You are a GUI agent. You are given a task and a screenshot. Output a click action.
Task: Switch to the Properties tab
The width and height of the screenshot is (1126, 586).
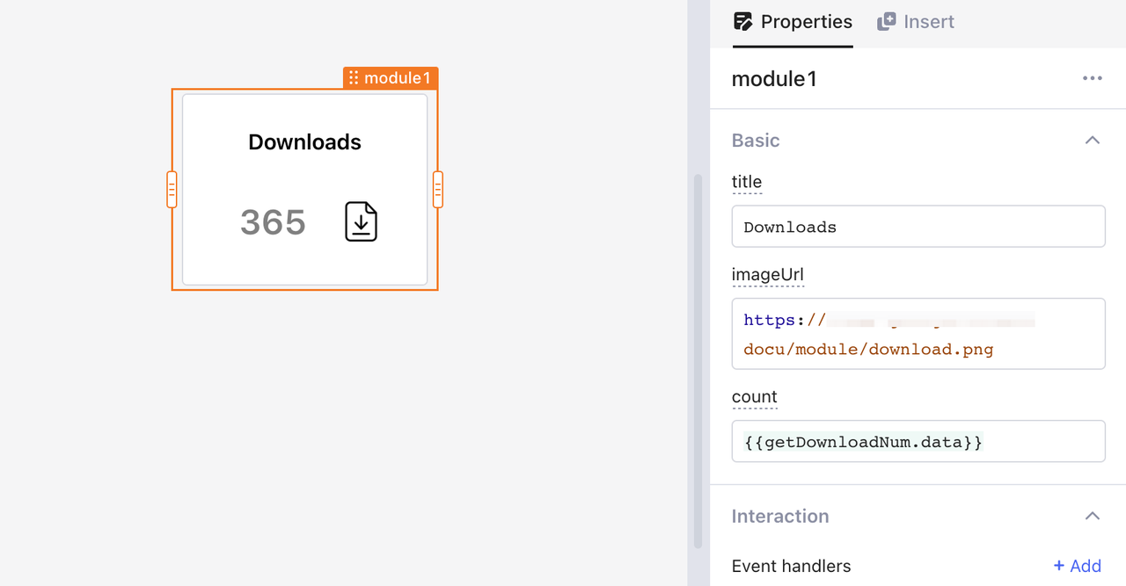[x=793, y=22]
